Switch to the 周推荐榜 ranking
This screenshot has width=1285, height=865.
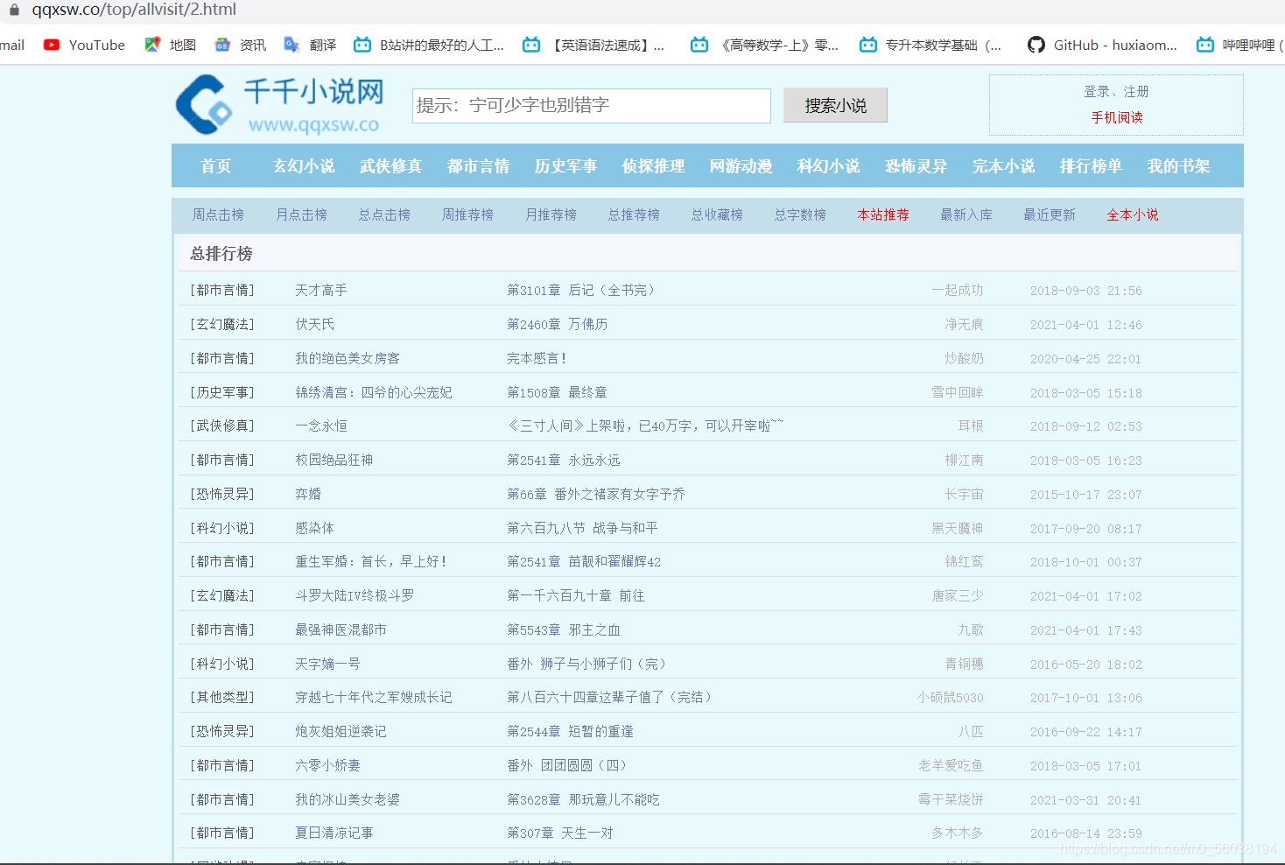467,214
